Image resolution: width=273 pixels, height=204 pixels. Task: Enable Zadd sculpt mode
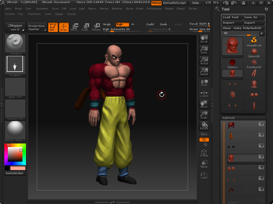[150, 24]
